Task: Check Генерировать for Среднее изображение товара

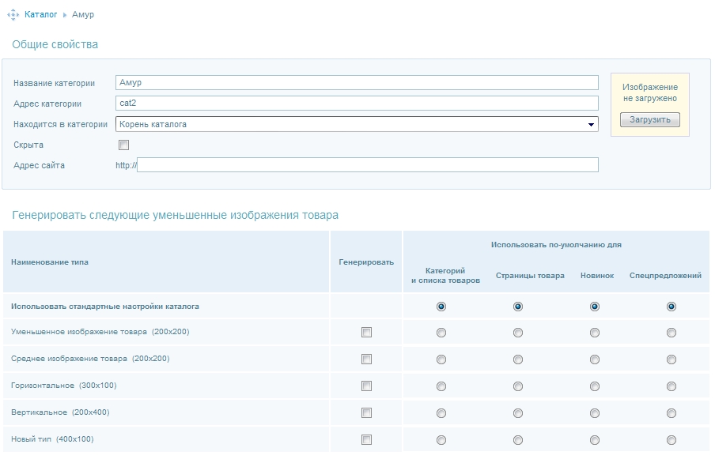Action: click(x=366, y=359)
